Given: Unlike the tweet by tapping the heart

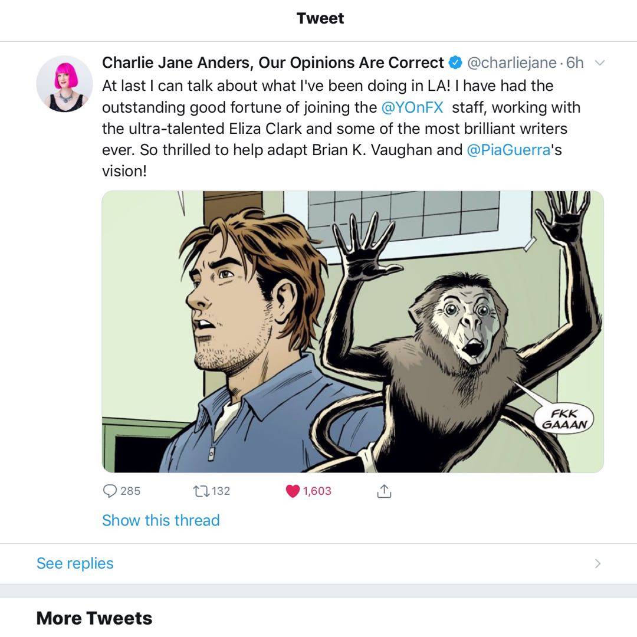Looking at the screenshot, I should tap(293, 490).
